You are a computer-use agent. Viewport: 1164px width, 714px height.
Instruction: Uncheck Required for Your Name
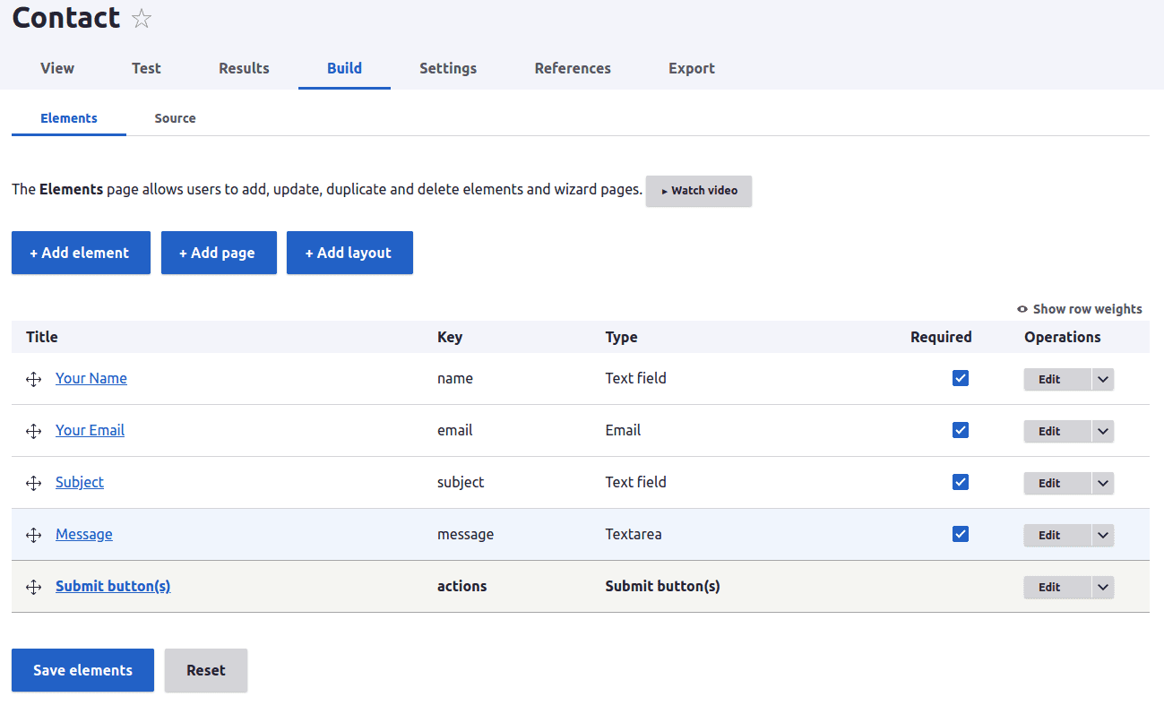961,378
